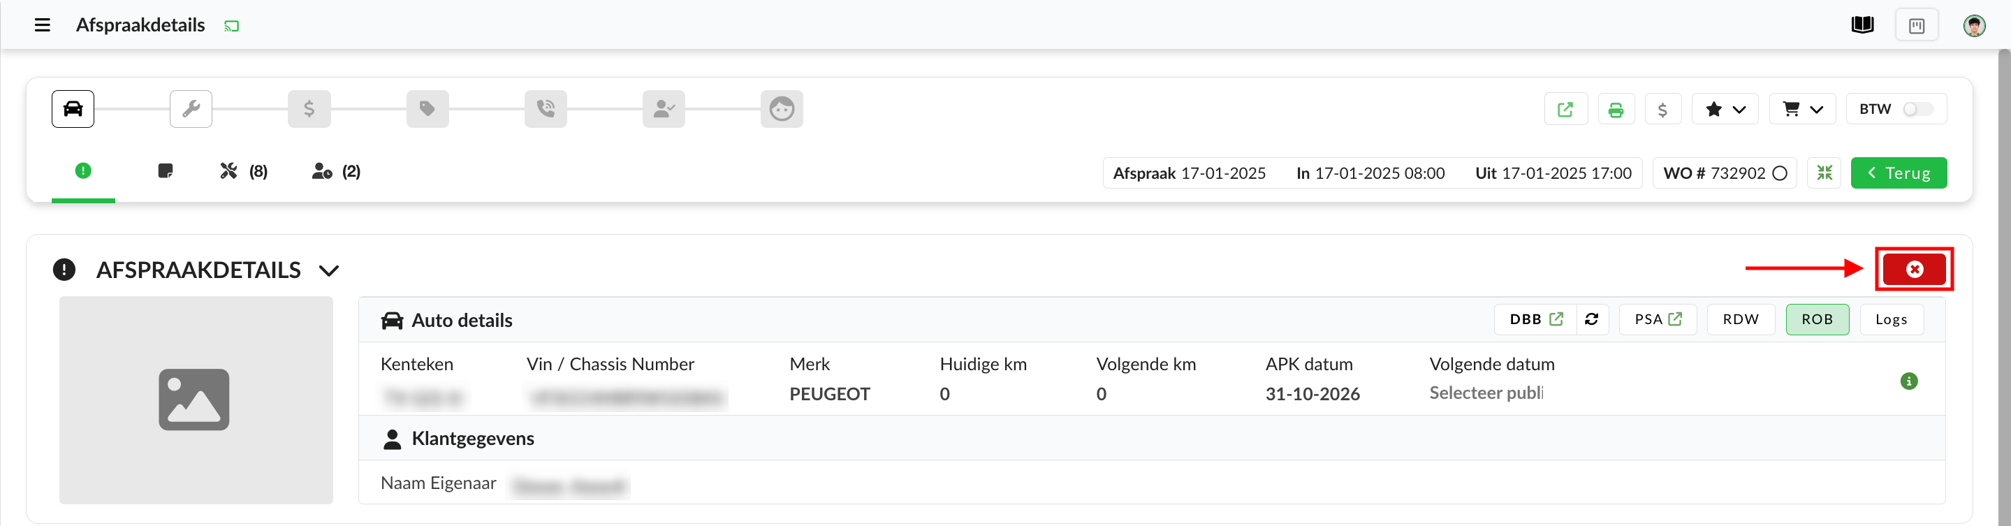Click the phone call step icon

[545, 108]
